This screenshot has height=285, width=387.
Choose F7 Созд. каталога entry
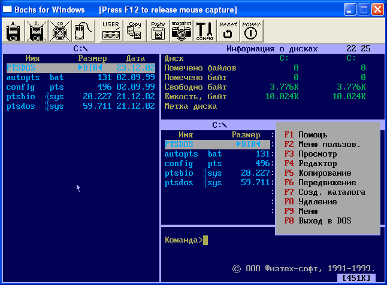point(325,192)
